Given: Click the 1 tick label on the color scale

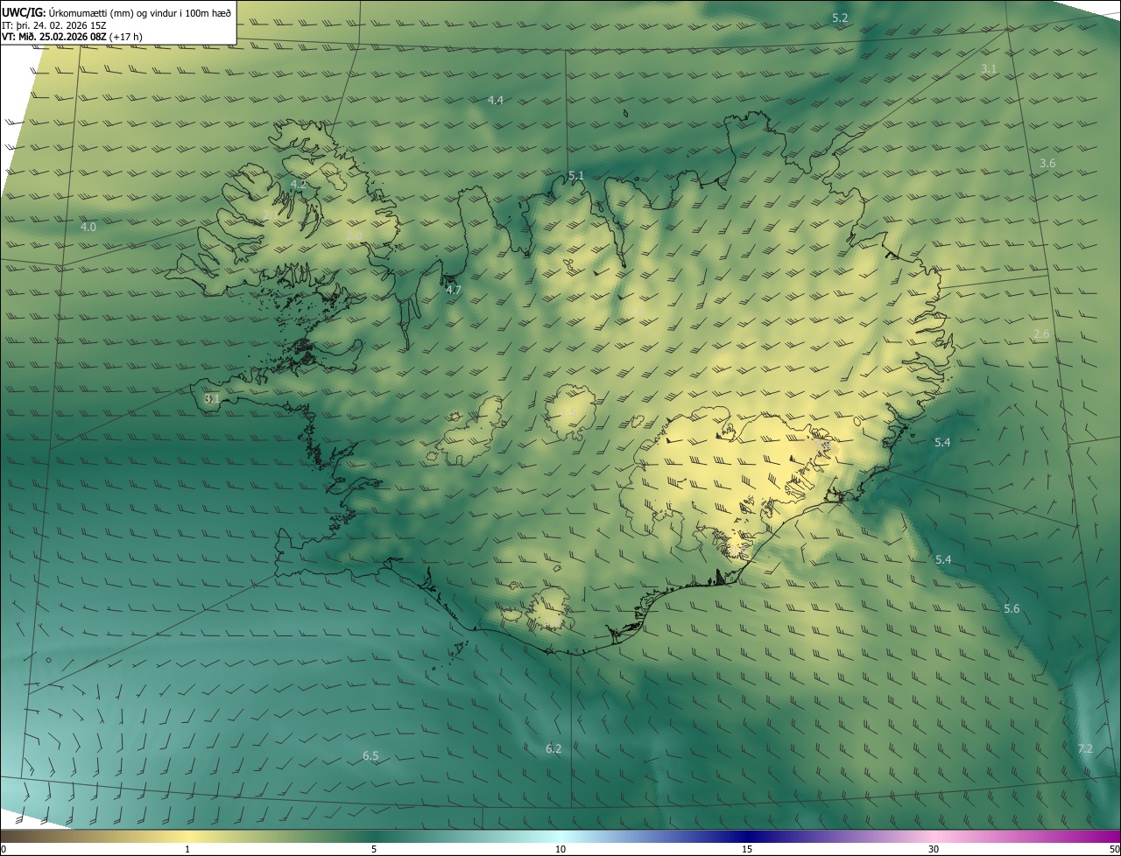Looking at the screenshot, I should click(x=187, y=849).
